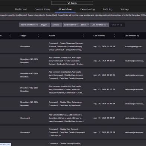
Task: Click actions starting Add Comment to Case
Action: point(66,118)
